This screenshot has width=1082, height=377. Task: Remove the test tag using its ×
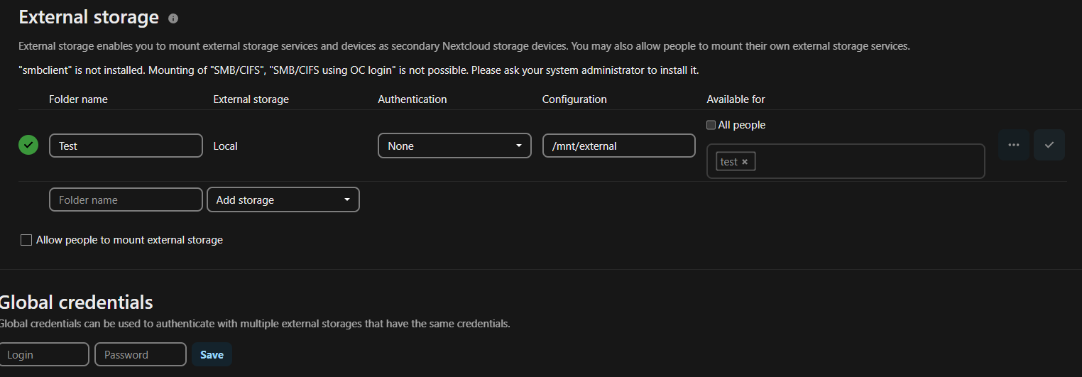[745, 162]
